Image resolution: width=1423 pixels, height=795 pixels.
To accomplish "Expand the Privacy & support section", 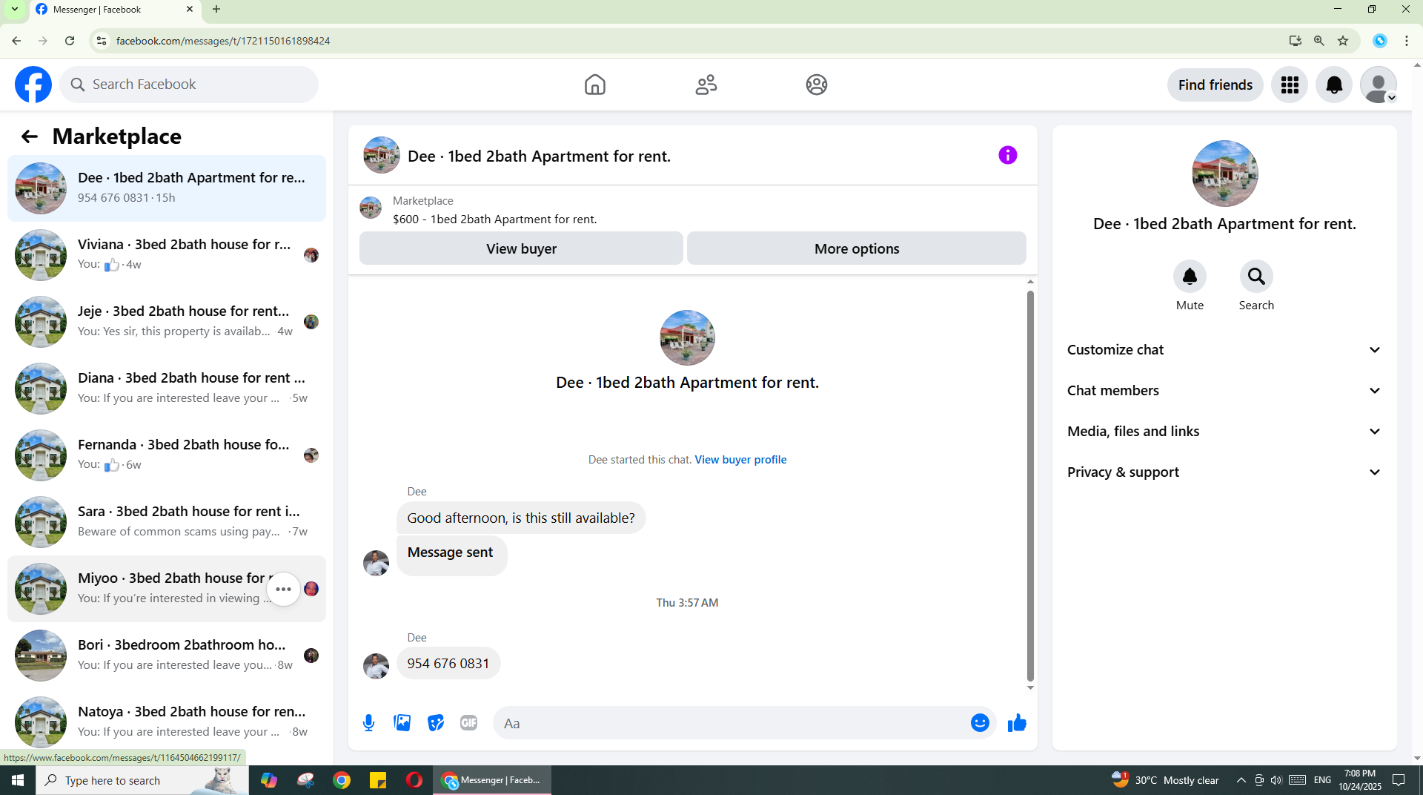I will point(1224,472).
